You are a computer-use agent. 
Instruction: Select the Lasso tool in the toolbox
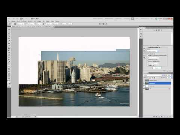9,34
